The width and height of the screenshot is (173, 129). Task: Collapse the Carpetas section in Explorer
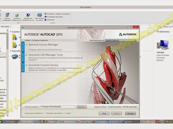point(11,32)
